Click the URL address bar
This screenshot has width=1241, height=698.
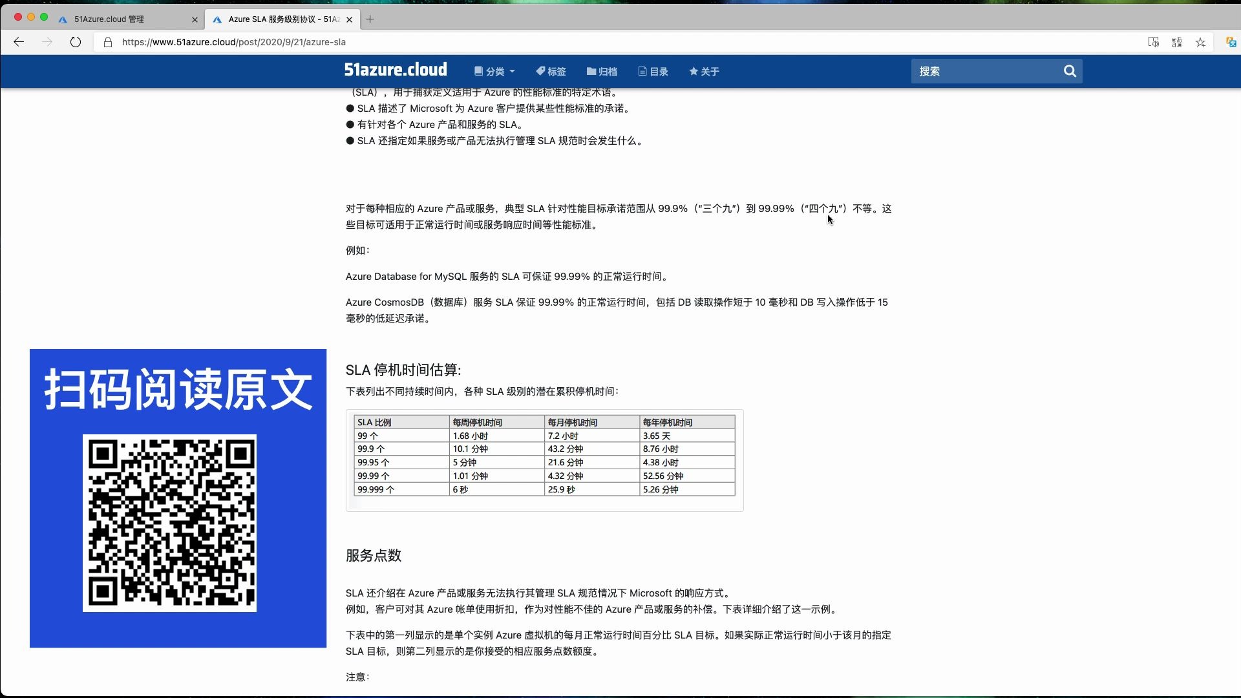point(620,42)
